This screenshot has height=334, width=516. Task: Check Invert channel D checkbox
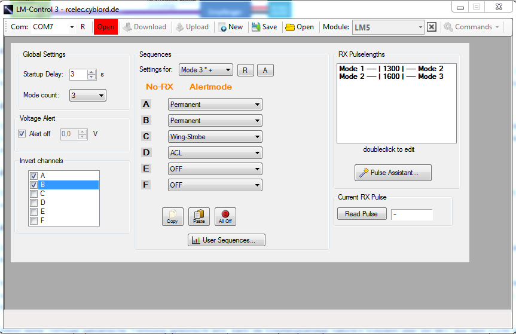coord(33,203)
